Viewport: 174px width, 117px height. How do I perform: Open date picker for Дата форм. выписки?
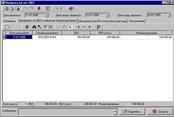coord(107,15)
